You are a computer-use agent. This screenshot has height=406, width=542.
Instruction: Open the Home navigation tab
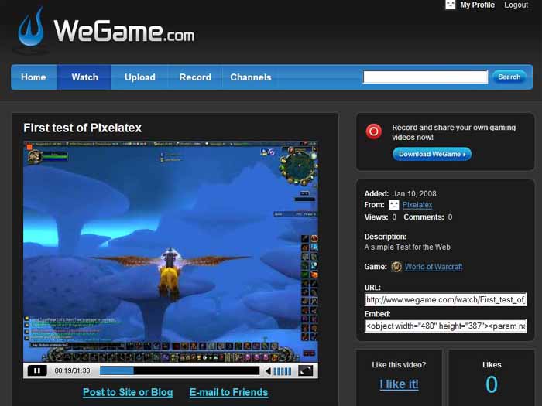point(33,77)
